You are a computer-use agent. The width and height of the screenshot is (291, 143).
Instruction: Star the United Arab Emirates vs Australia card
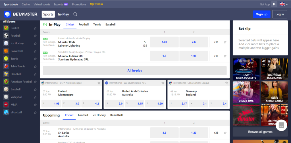tap(163, 83)
